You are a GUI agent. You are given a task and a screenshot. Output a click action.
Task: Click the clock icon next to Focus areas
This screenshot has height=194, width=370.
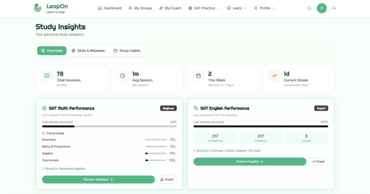pyautogui.click(x=44, y=133)
